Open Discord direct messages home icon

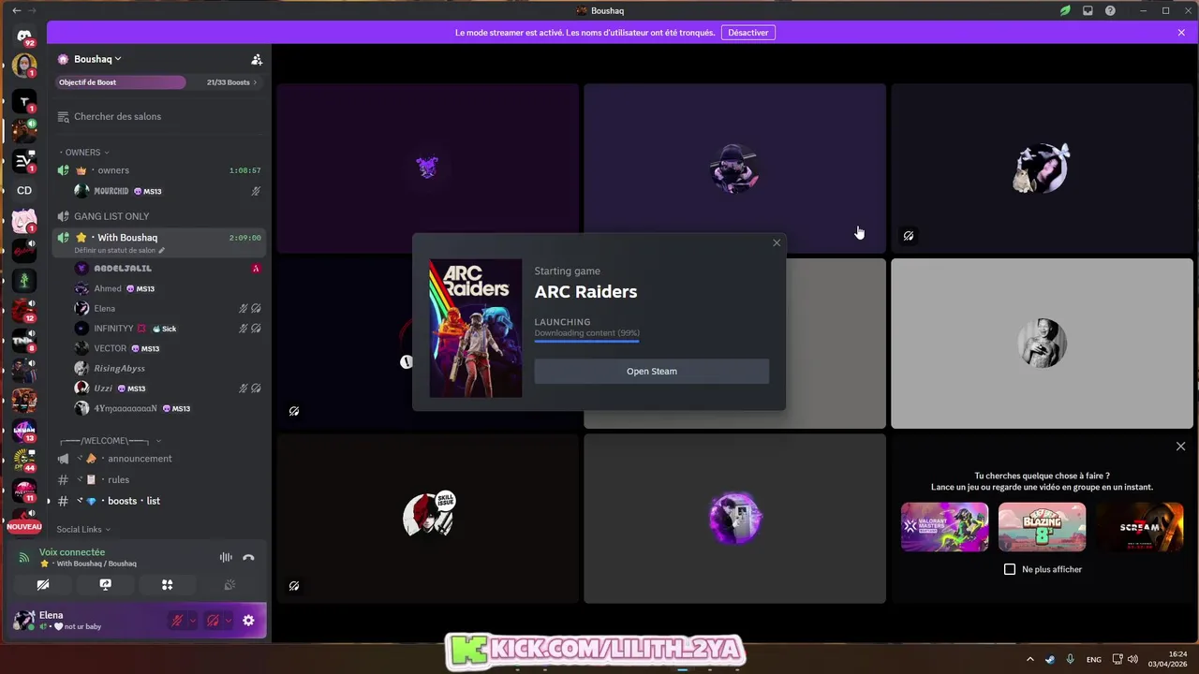pyautogui.click(x=24, y=36)
